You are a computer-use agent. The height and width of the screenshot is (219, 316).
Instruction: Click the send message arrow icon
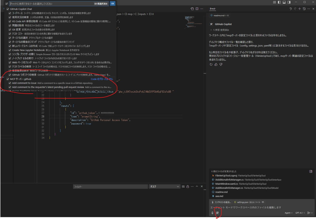[x=309, y=213]
